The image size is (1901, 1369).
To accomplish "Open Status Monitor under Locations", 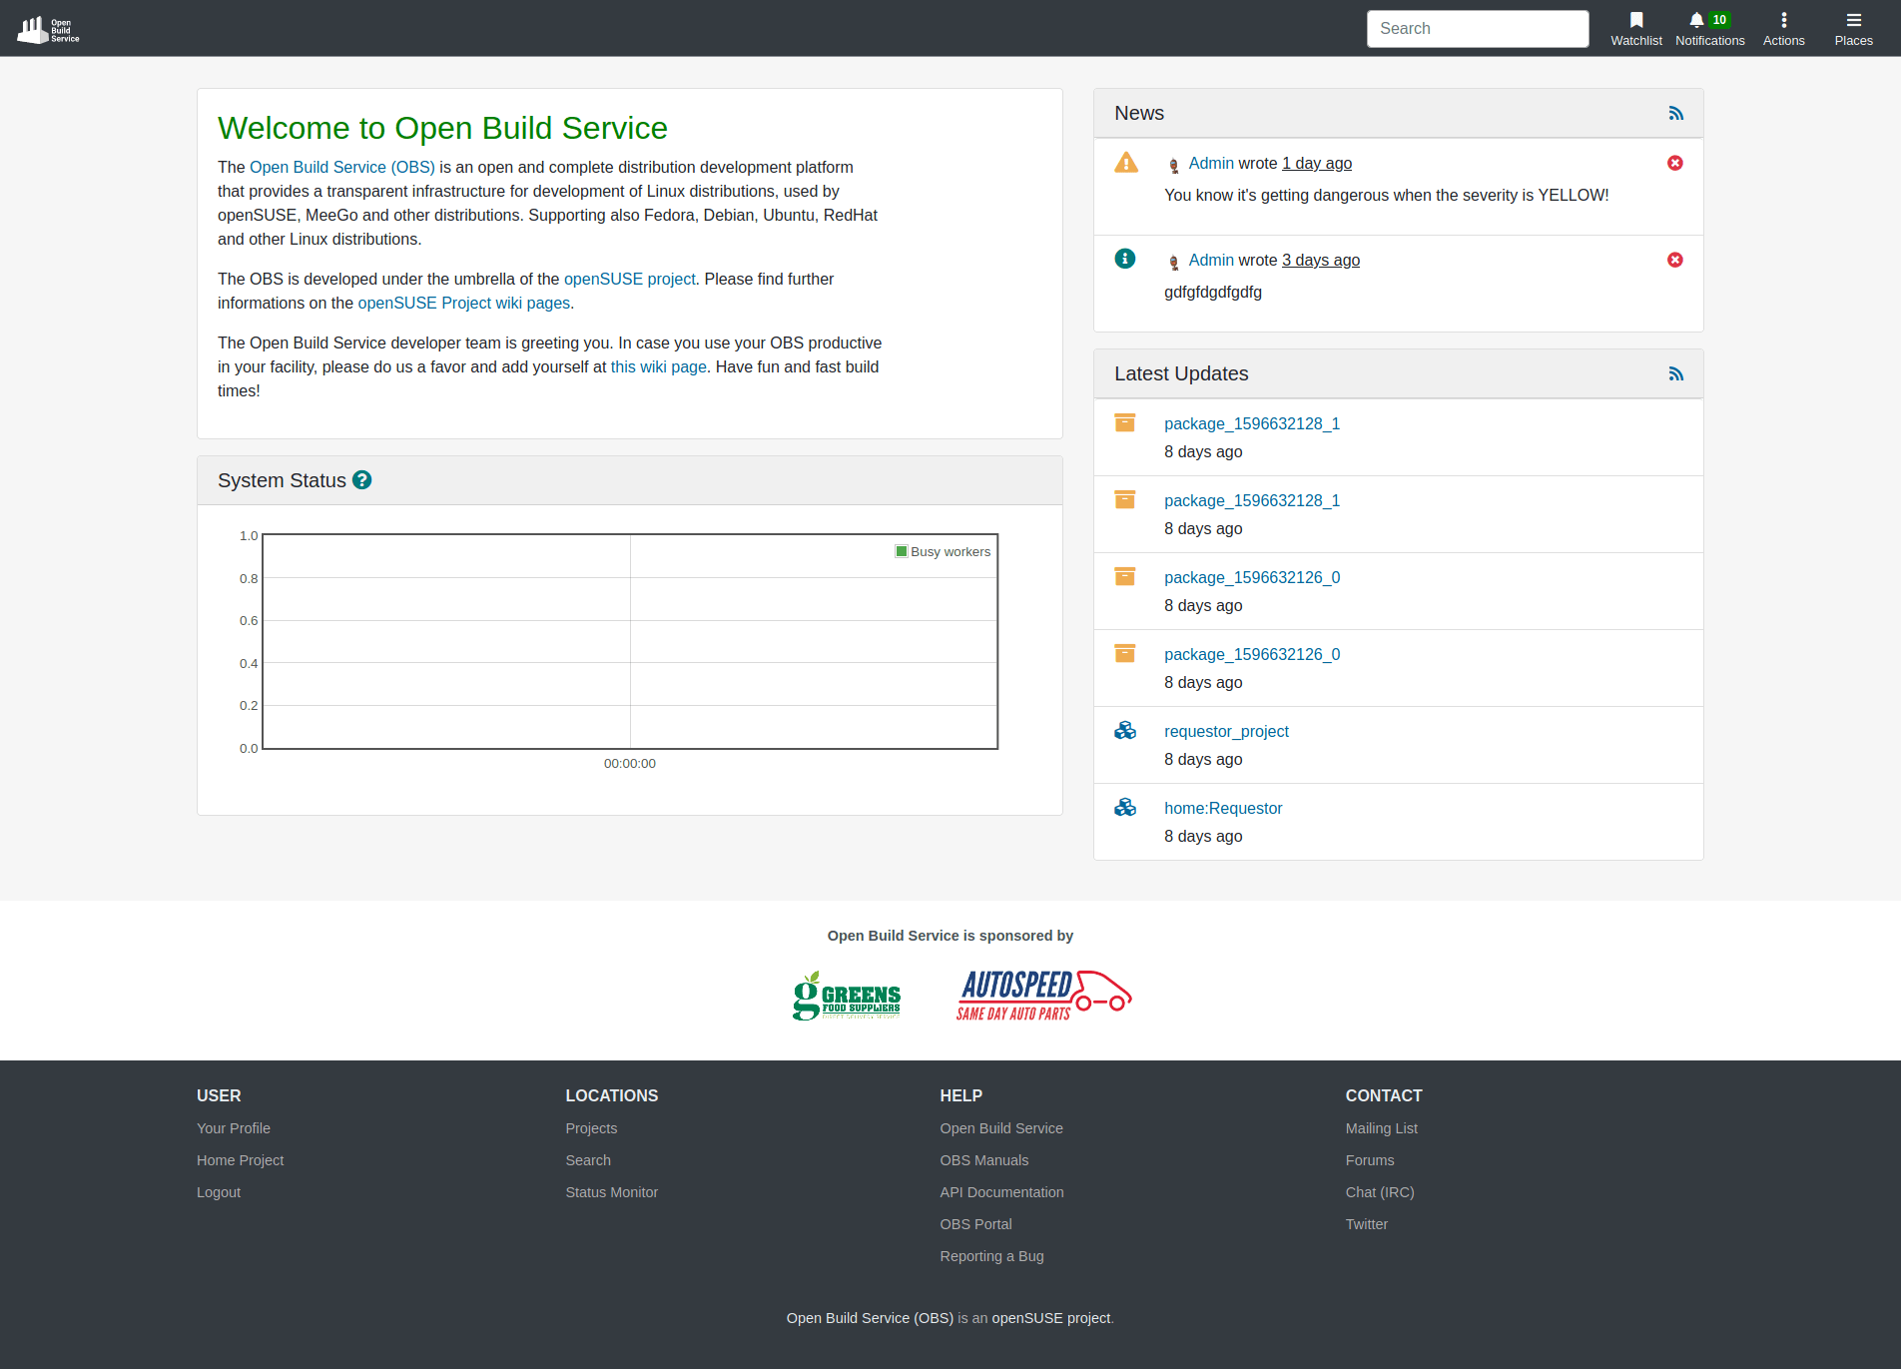I will coord(611,1192).
